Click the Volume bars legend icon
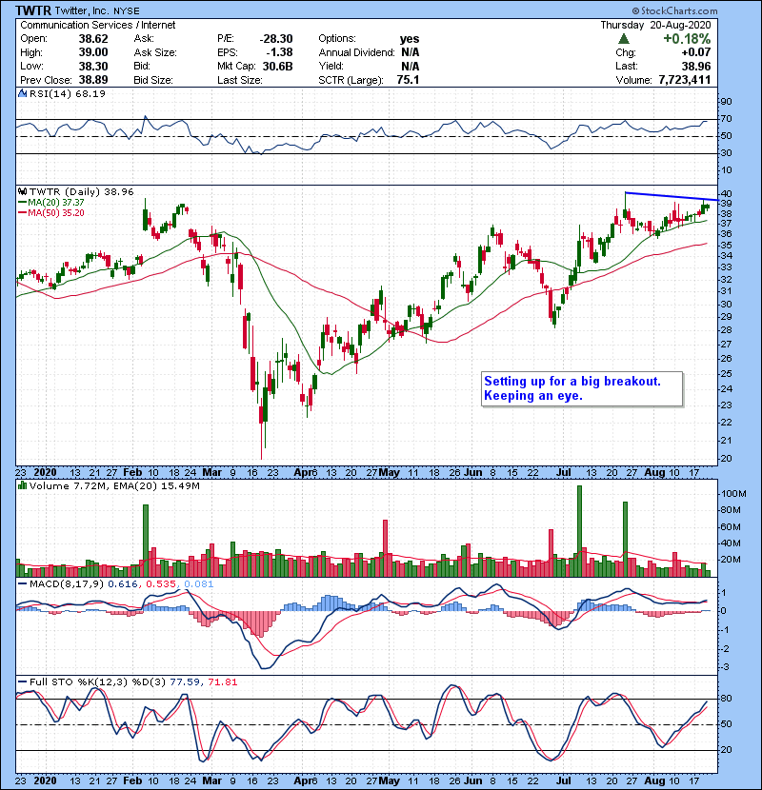 click(22, 485)
